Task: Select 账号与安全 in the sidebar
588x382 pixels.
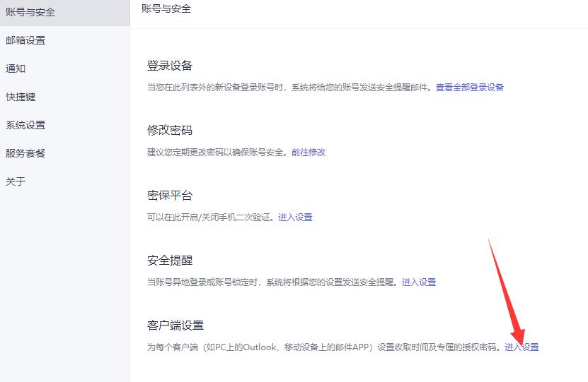Action: point(64,12)
